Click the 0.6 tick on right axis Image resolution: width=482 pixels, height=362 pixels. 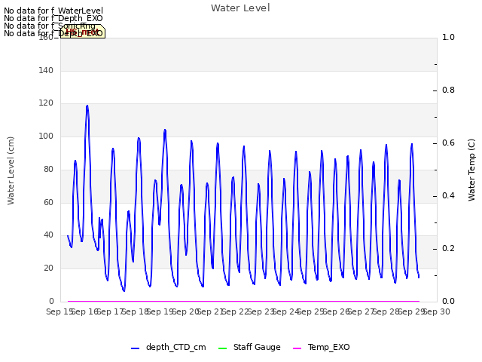coord(448,143)
